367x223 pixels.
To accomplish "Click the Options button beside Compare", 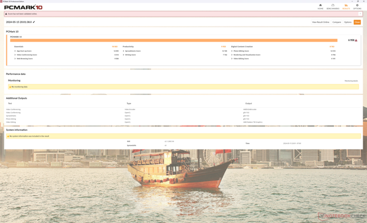I will tap(348, 22).
